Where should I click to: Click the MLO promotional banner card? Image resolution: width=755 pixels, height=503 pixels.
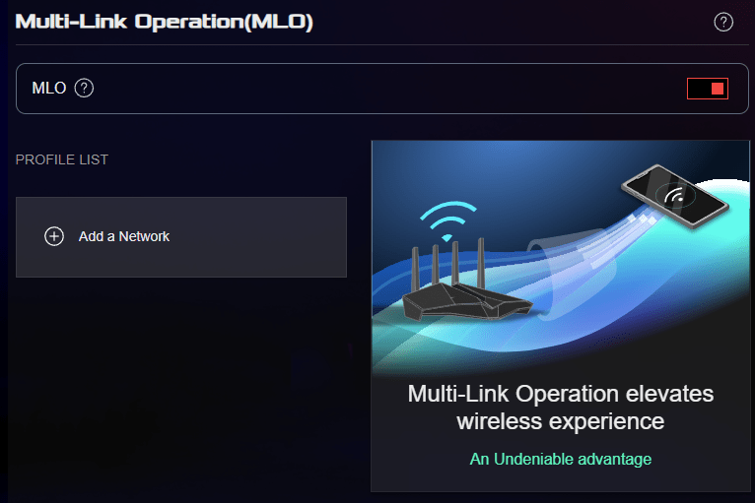(x=561, y=316)
